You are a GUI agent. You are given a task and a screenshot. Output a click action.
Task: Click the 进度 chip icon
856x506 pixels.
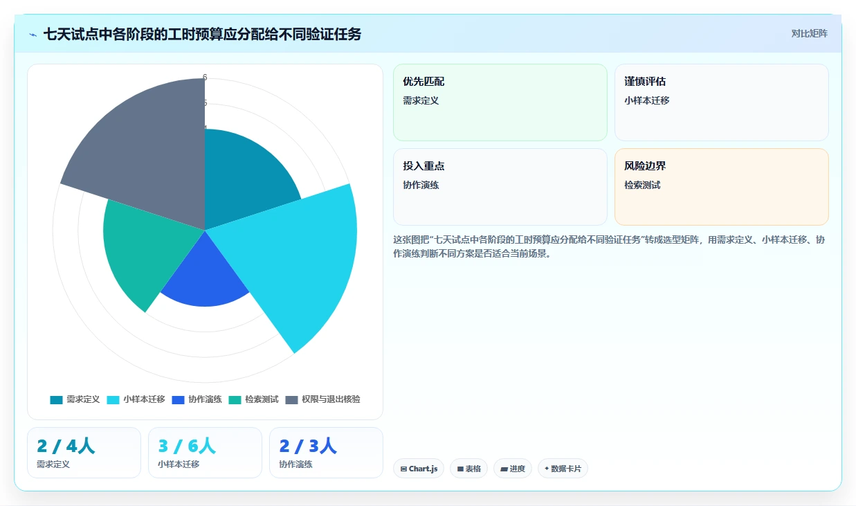[504, 469]
